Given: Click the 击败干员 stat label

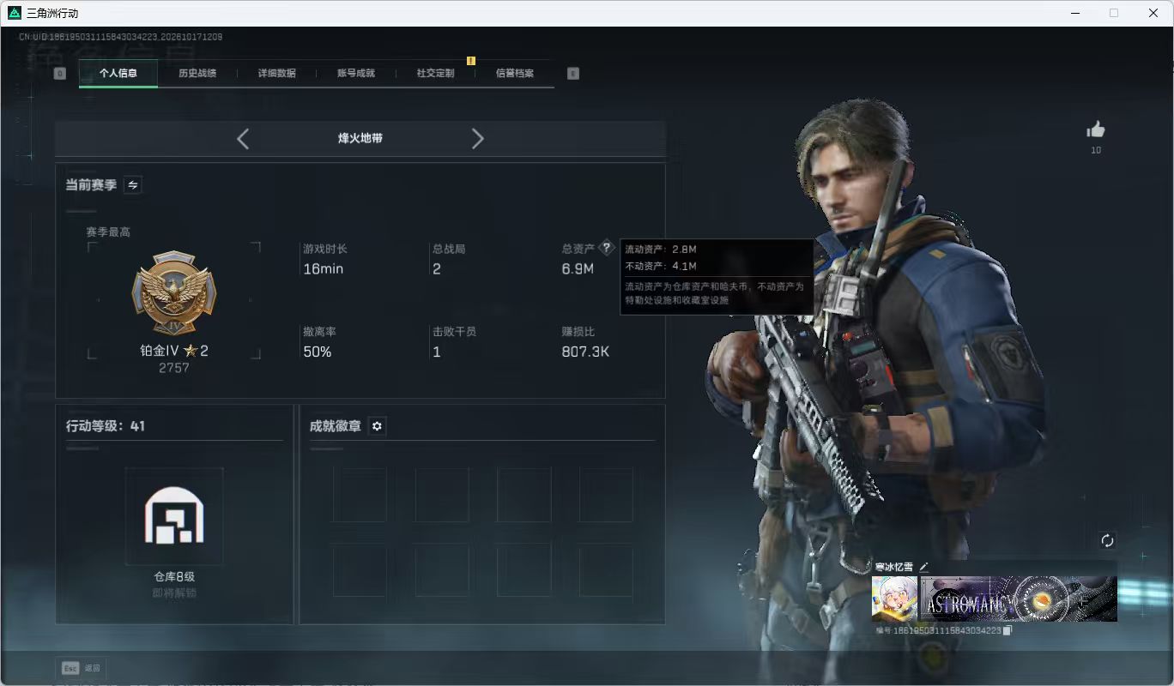Looking at the screenshot, I should [x=455, y=332].
